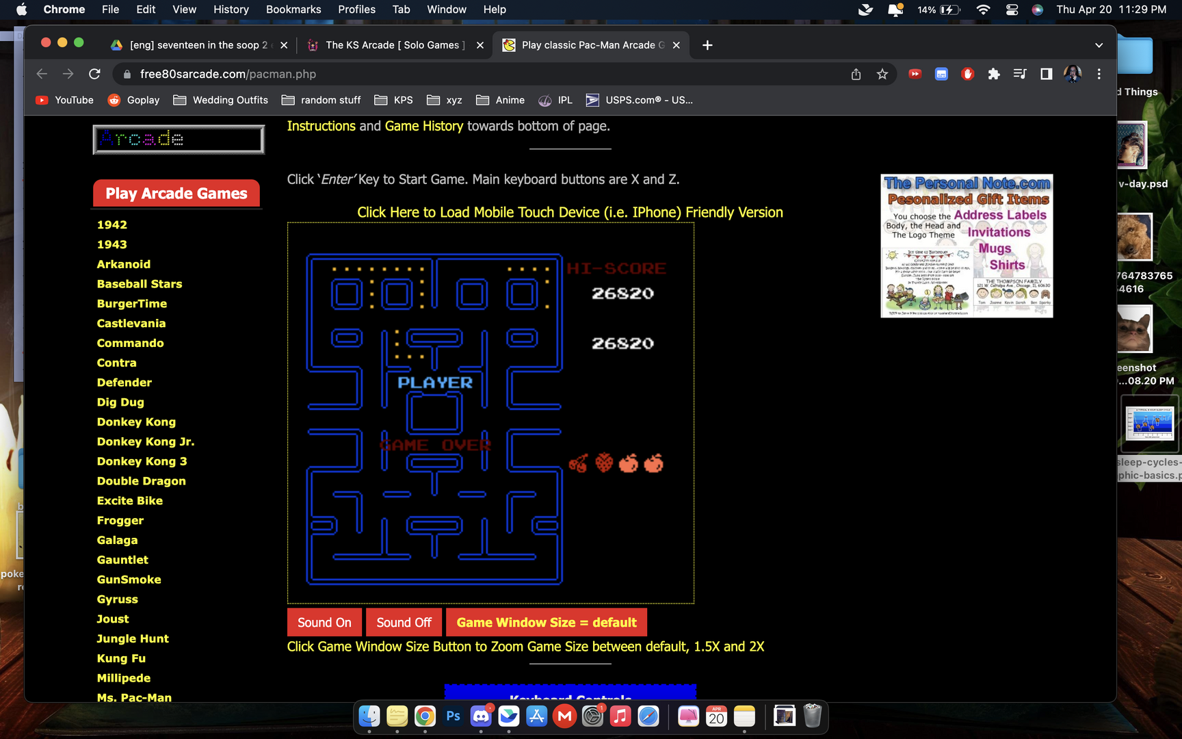Share this page from address bar
This screenshot has height=739, width=1182.
tap(856, 74)
